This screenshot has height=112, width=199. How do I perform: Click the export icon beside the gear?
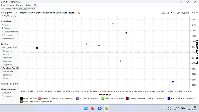tap(195, 13)
